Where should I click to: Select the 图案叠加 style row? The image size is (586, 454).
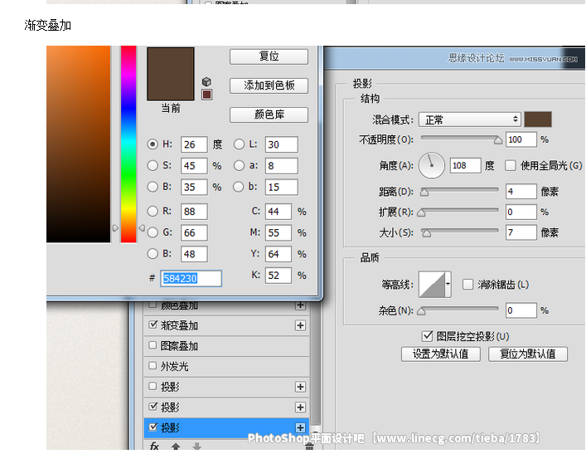click(x=226, y=346)
